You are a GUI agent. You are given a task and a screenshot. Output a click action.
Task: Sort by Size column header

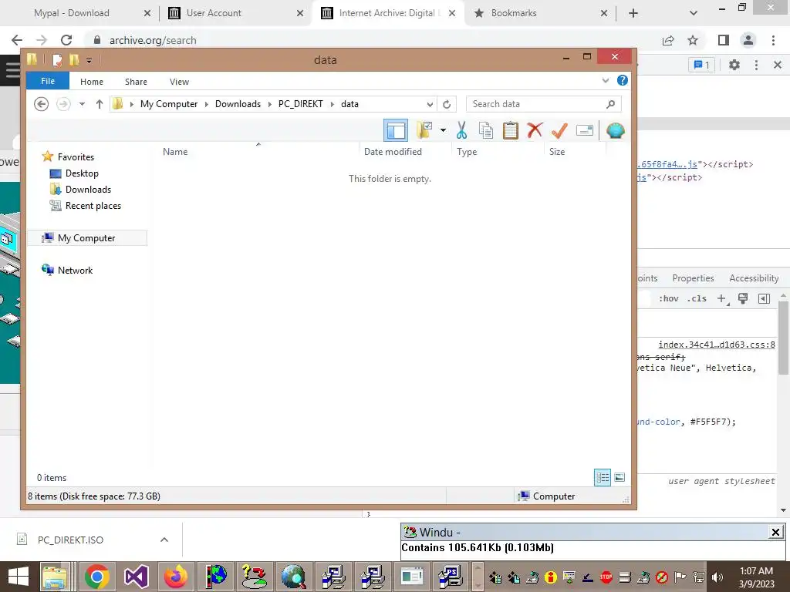(557, 152)
